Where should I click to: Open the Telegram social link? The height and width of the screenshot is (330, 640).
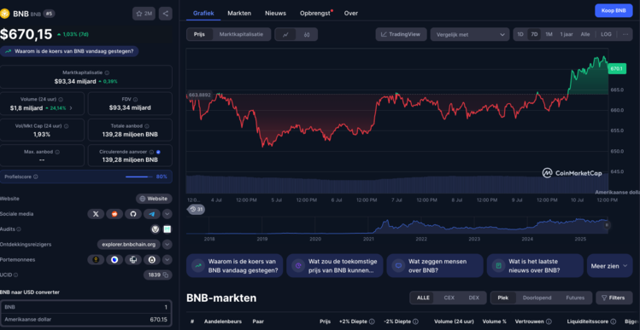152,214
